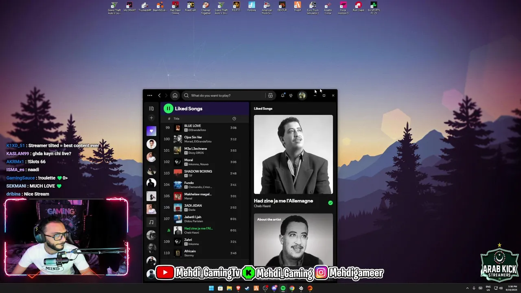521x293 pixels.
Task: Open the Liked Songs heart tile in the sidebar
Action: tap(151, 131)
